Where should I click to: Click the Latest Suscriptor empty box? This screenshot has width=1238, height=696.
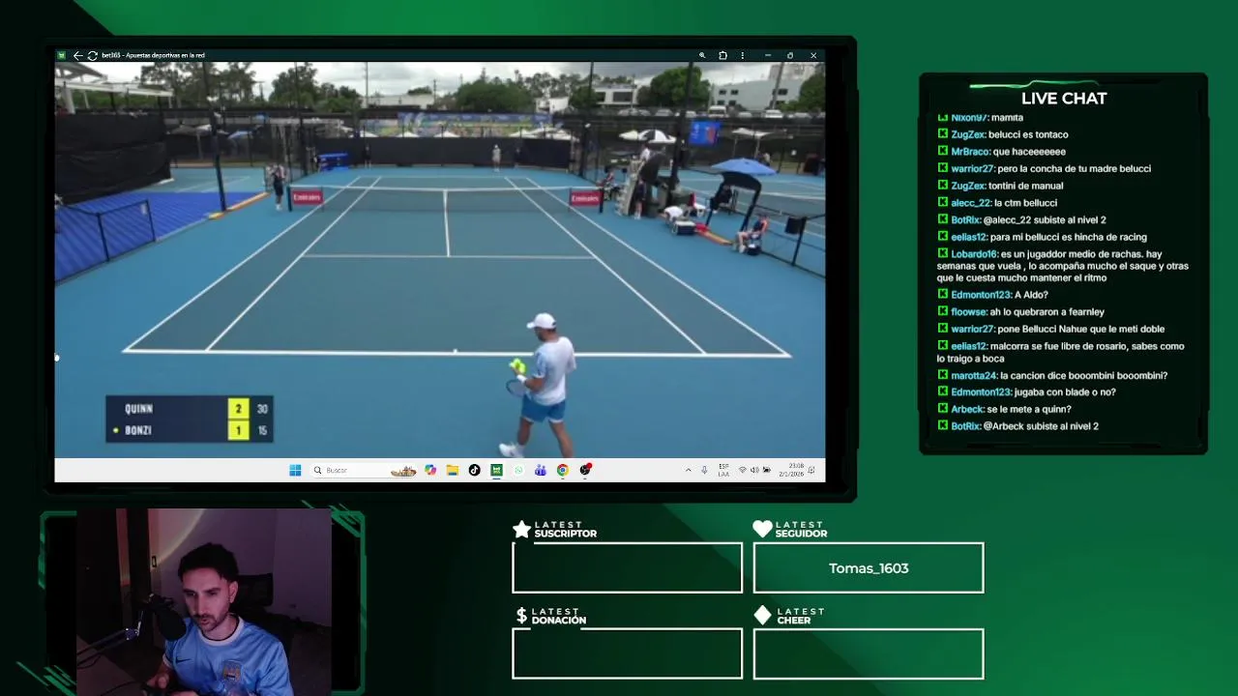click(x=627, y=567)
